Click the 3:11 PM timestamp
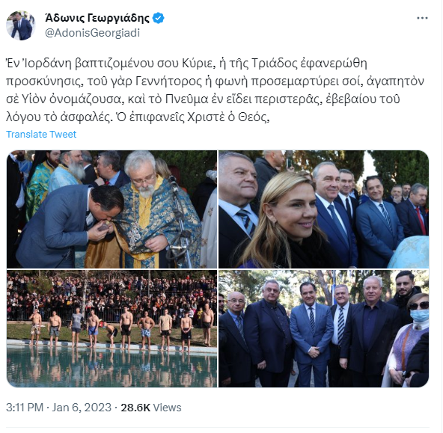Image resolution: width=443 pixels, height=433 pixels. 25,408
